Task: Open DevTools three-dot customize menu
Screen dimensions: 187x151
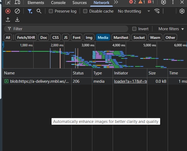Action: click(173, 2)
